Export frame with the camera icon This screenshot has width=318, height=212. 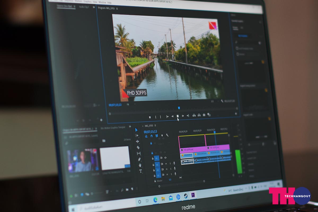(x=204, y=115)
